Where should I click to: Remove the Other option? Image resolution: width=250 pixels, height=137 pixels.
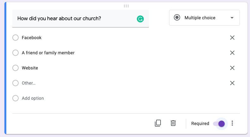tap(232, 83)
